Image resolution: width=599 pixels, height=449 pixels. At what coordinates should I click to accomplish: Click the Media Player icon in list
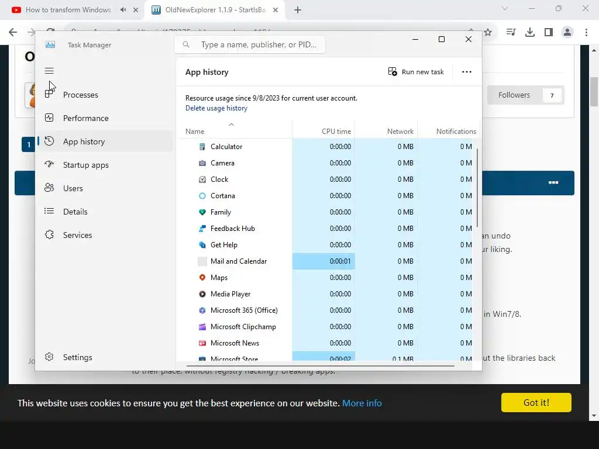[202, 294]
